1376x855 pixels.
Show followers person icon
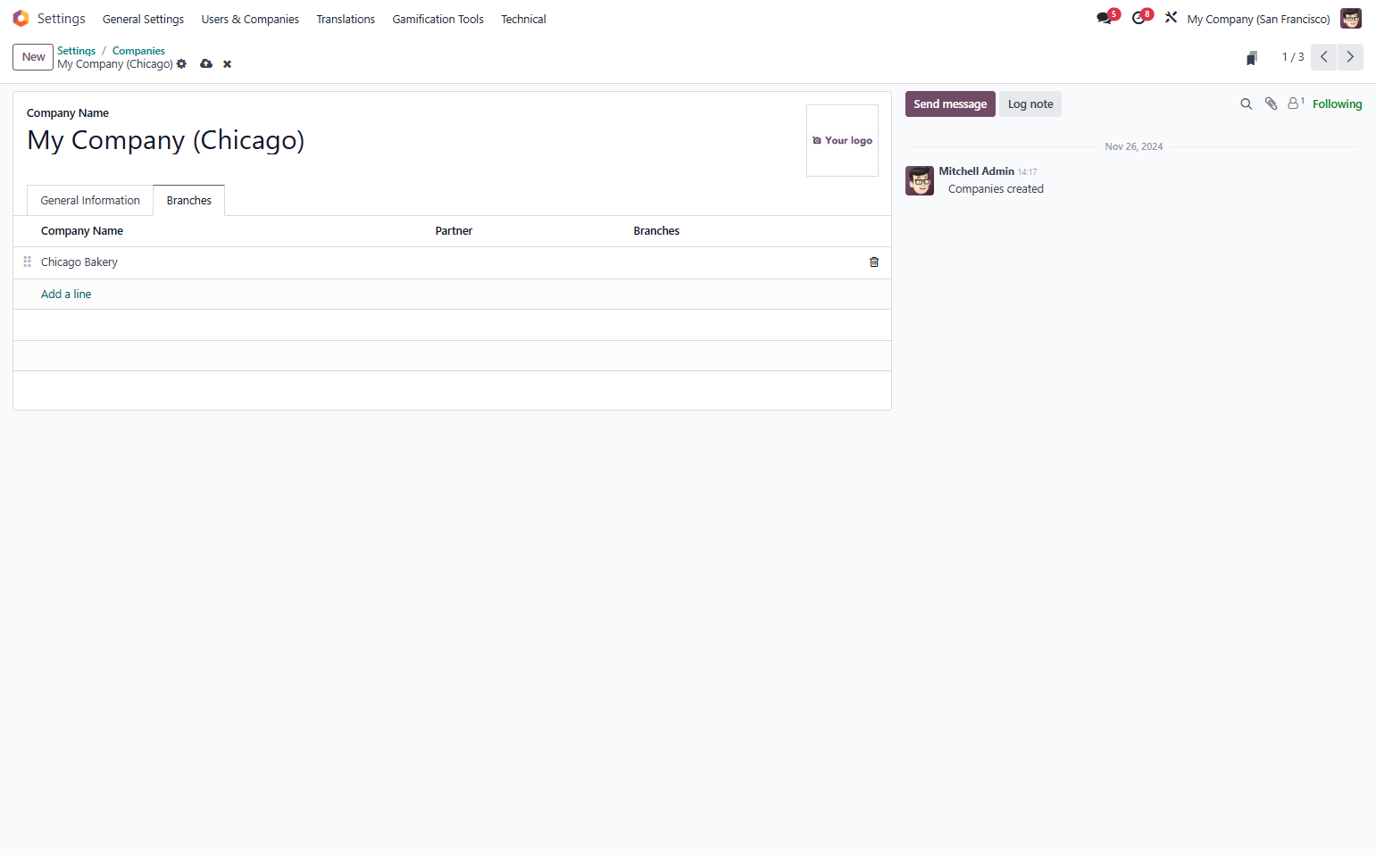point(1296,104)
